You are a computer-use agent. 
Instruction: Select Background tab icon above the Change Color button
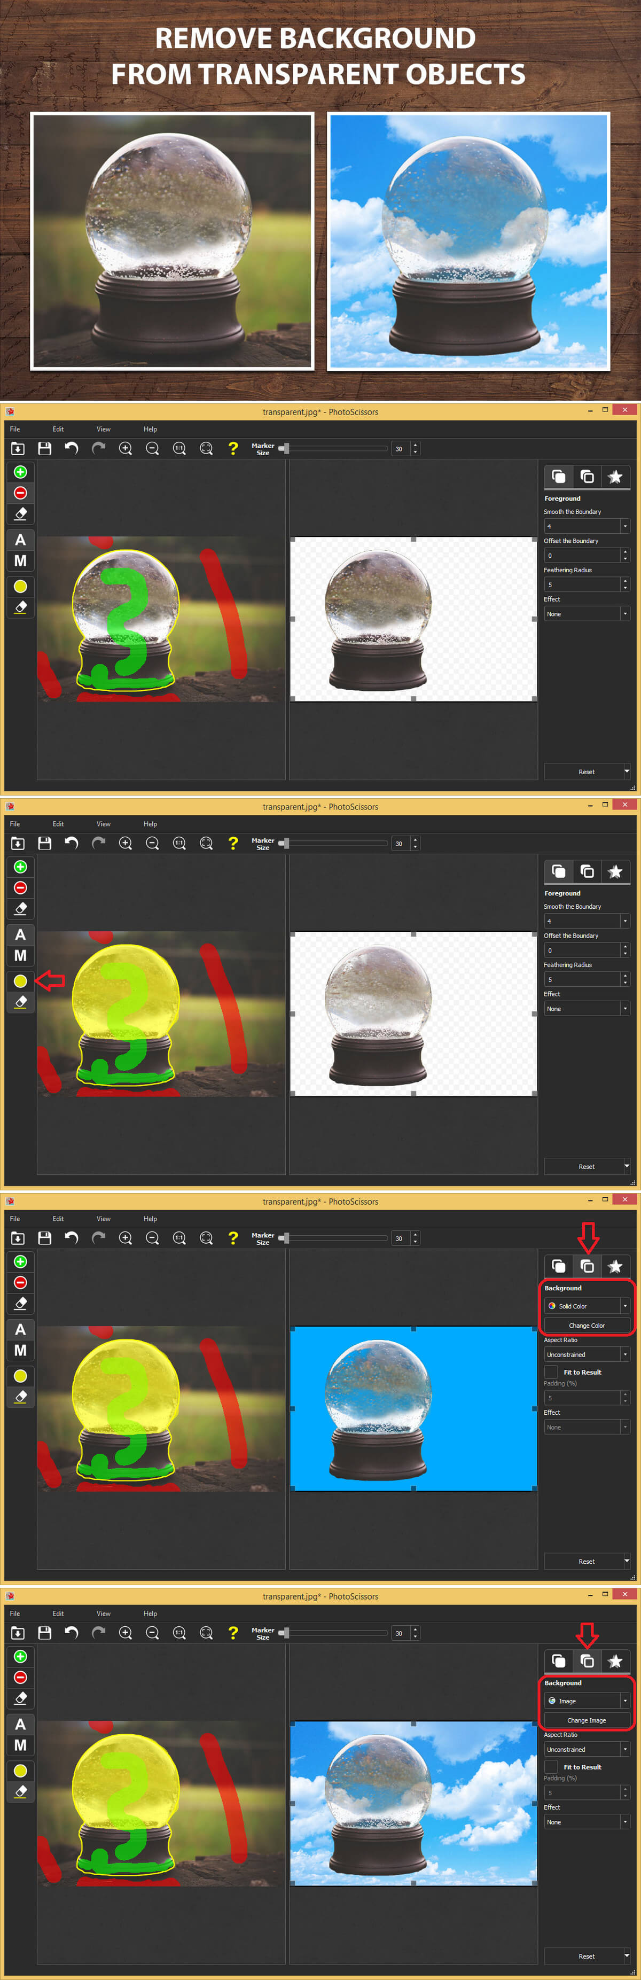click(587, 1266)
